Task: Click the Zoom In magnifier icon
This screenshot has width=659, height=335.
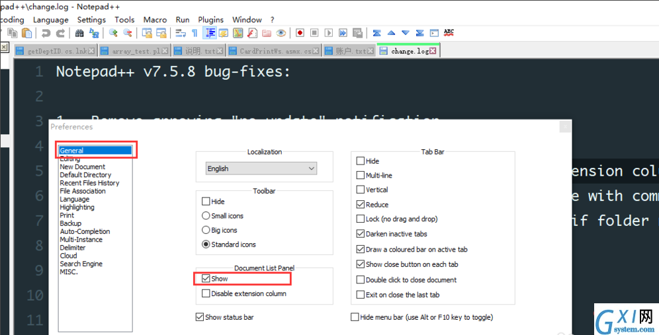Action: [x=113, y=33]
